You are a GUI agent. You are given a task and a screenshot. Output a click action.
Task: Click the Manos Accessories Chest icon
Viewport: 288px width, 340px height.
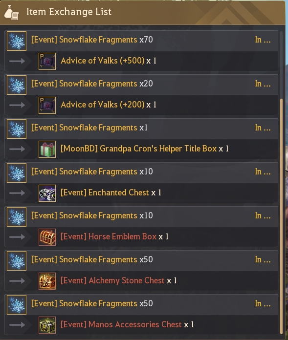(47, 325)
